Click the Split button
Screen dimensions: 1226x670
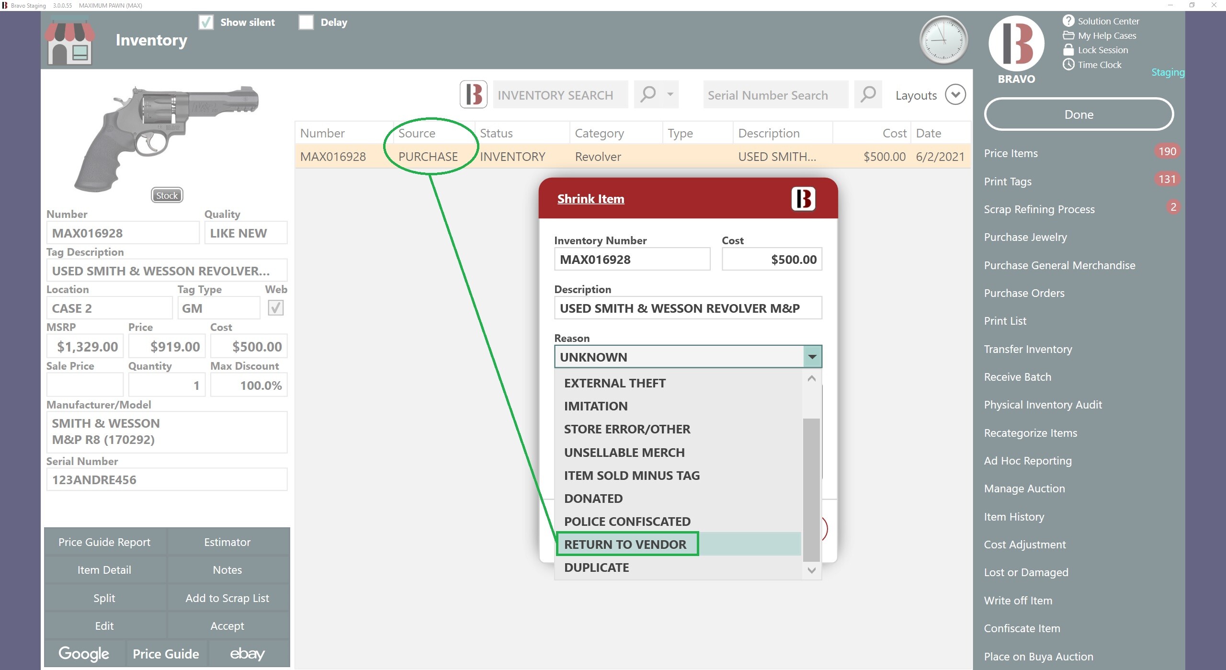pos(104,598)
